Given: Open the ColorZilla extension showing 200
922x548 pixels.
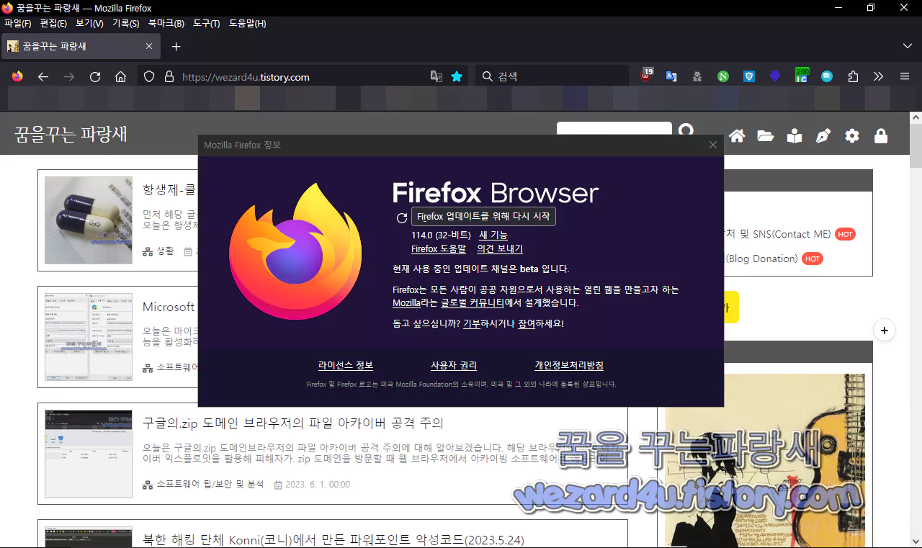Looking at the screenshot, I should pyautogui.click(x=801, y=76).
